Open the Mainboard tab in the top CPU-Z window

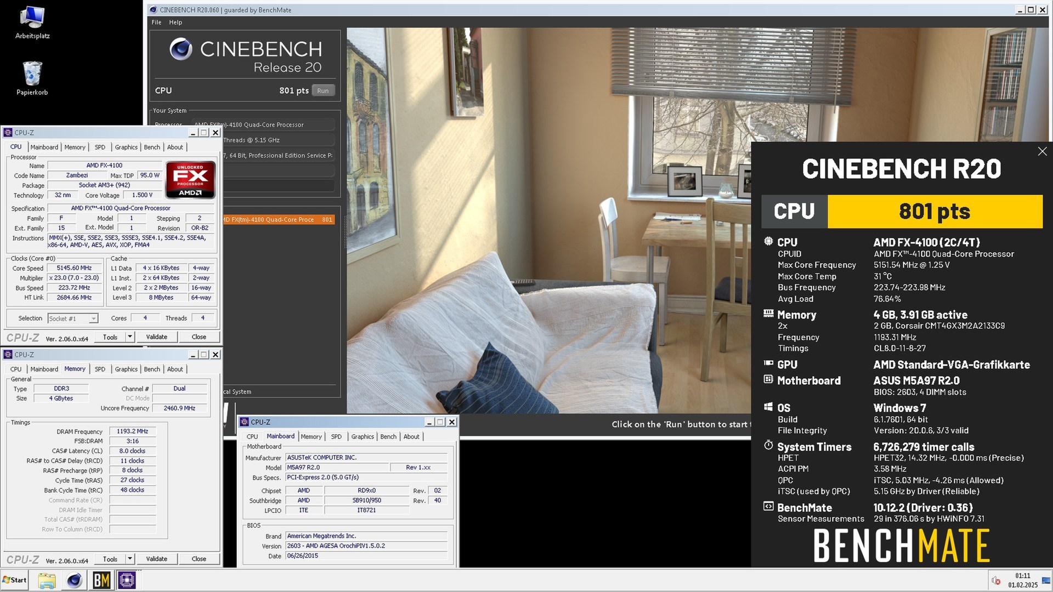(44, 147)
